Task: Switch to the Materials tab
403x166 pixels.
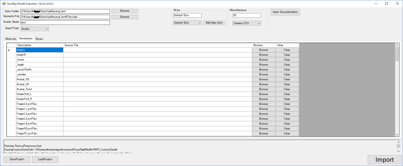Action: [x=11, y=39]
